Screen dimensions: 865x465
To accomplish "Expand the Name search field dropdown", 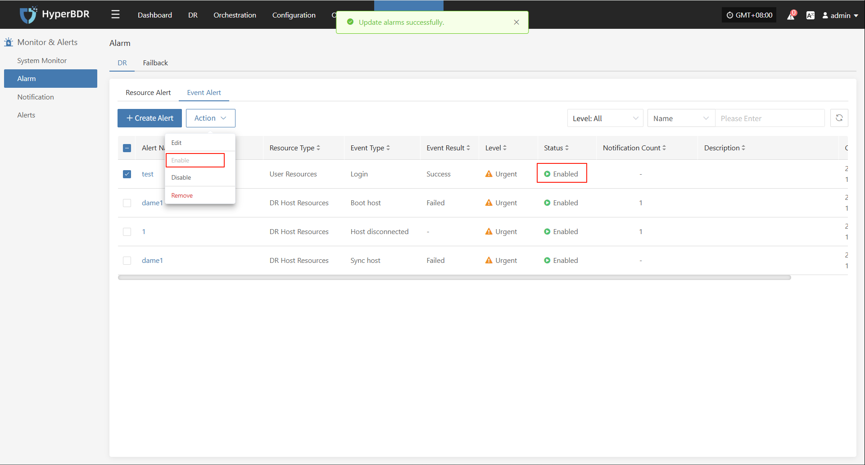I will click(681, 118).
